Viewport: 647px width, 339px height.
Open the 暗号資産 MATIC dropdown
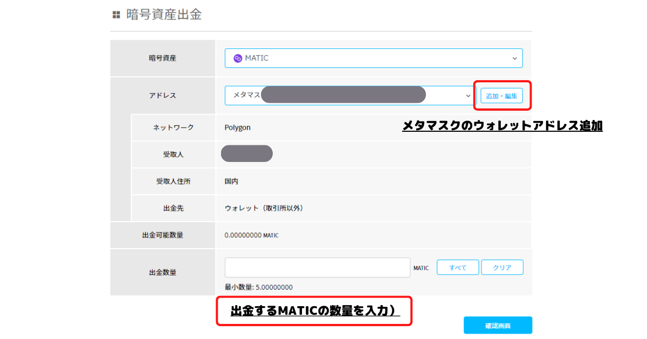tap(373, 58)
